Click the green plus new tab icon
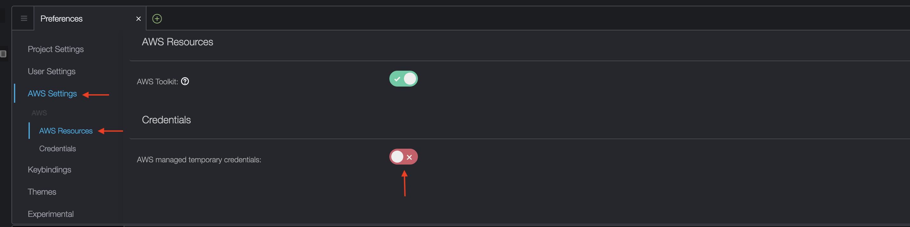This screenshot has height=227, width=910. 157,19
